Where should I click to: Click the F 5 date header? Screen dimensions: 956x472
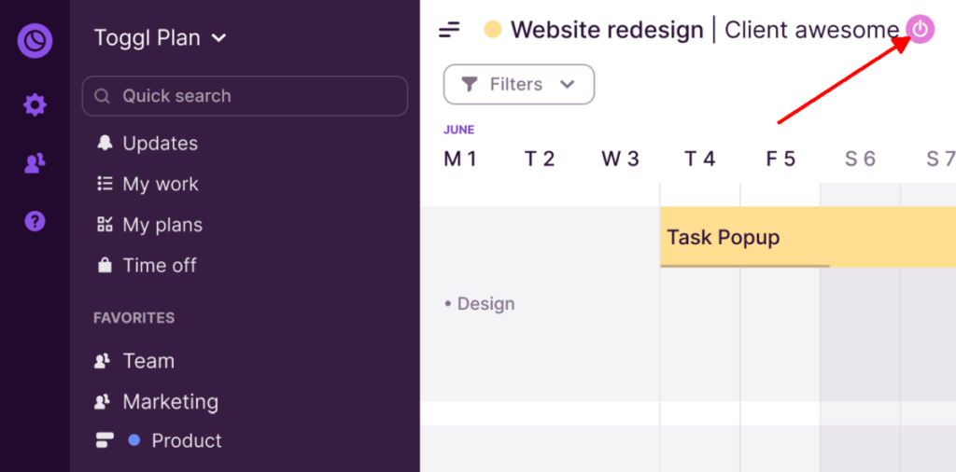tap(781, 159)
